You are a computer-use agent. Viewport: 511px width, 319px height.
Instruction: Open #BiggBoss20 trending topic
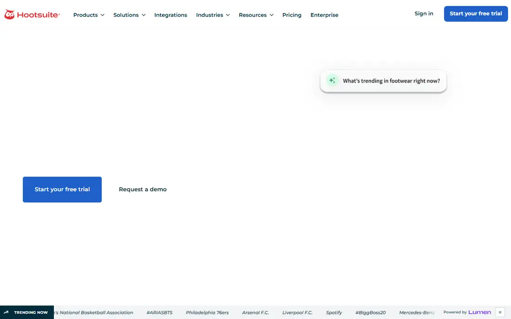coord(371,313)
